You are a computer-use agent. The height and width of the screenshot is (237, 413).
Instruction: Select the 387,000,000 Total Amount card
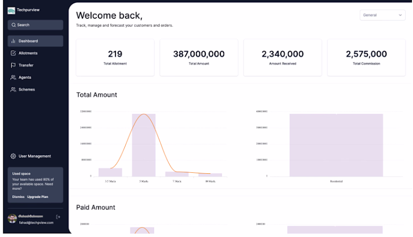coord(199,58)
